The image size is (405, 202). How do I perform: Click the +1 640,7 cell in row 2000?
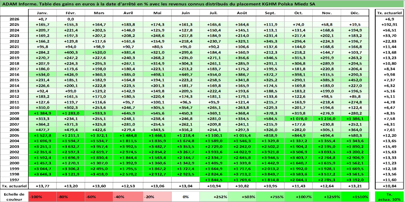(x=299, y=163)
